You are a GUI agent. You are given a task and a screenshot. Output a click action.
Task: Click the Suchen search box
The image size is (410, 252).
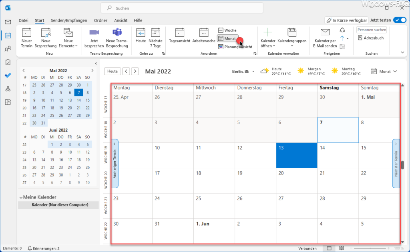[x=182, y=8]
